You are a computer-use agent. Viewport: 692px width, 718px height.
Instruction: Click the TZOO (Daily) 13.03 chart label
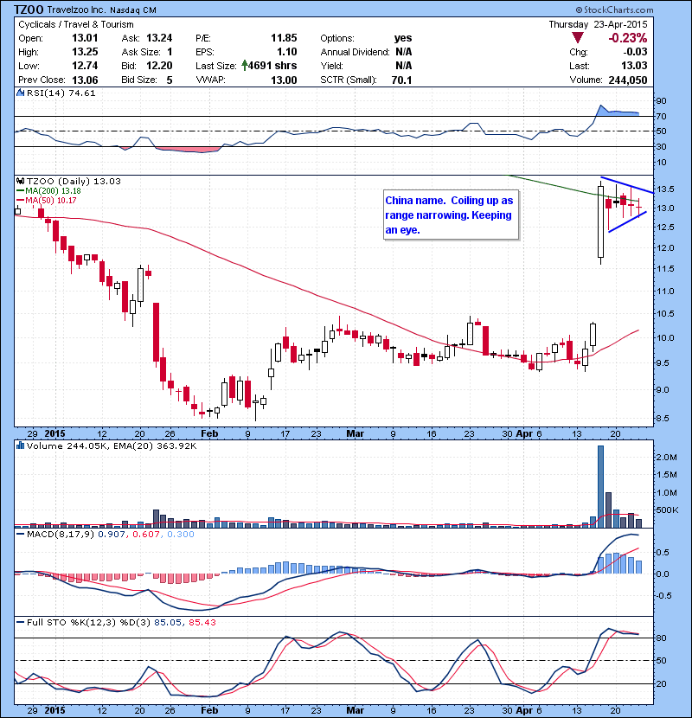(74, 182)
